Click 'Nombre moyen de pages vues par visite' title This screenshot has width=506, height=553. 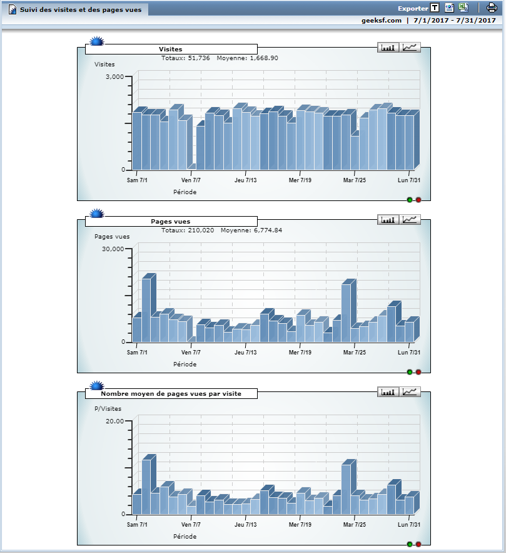tap(171, 393)
